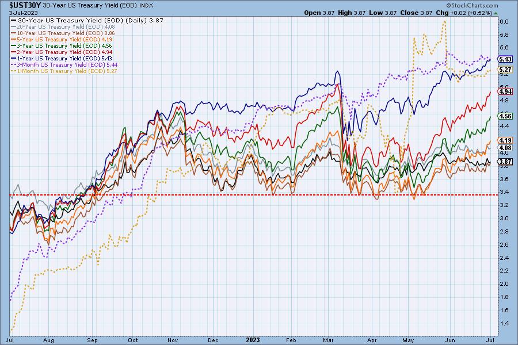Select the 1-Year US Treasury Yield legend entry
The height and width of the screenshot is (345, 518).
tap(62, 58)
